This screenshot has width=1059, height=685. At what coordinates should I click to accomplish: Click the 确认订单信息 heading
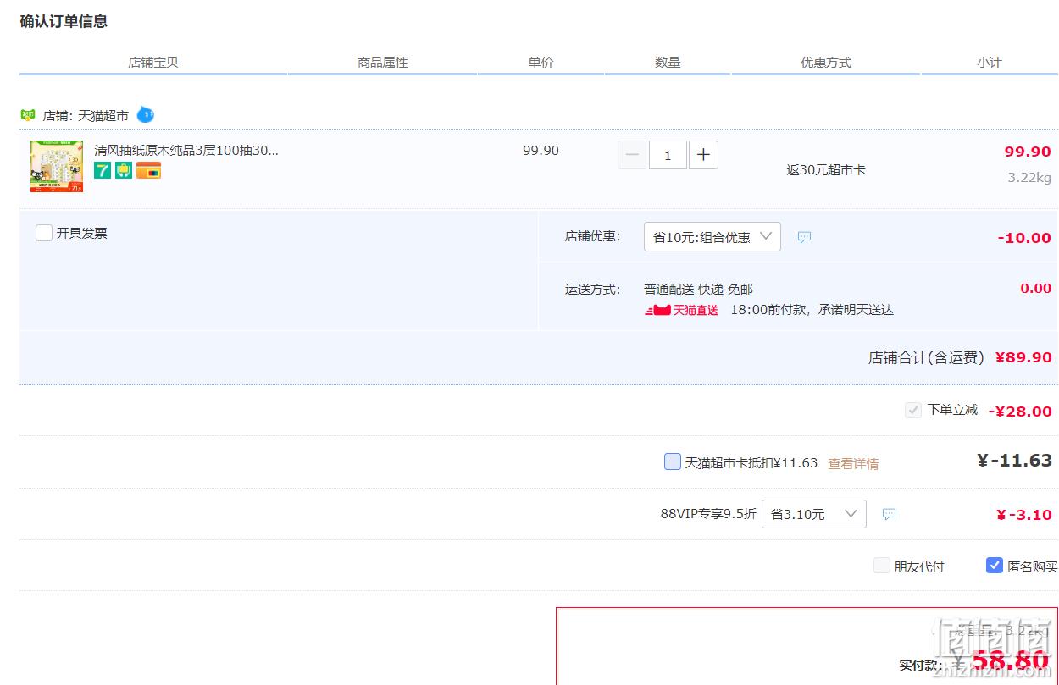click(x=64, y=21)
